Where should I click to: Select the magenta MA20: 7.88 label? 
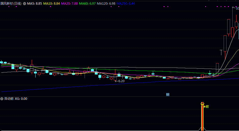click(x=70, y=4)
